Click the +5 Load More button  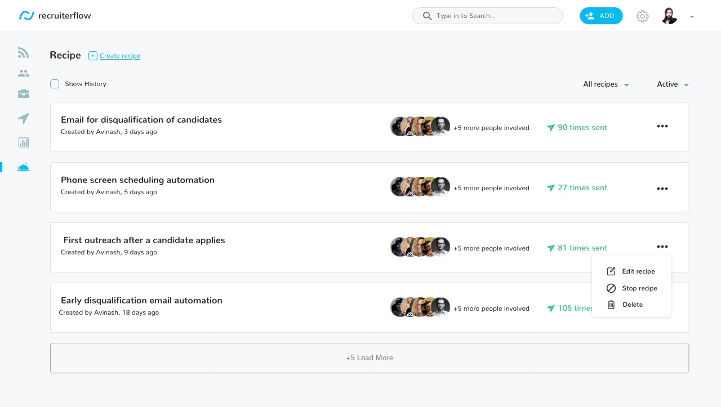pos(370,358)
